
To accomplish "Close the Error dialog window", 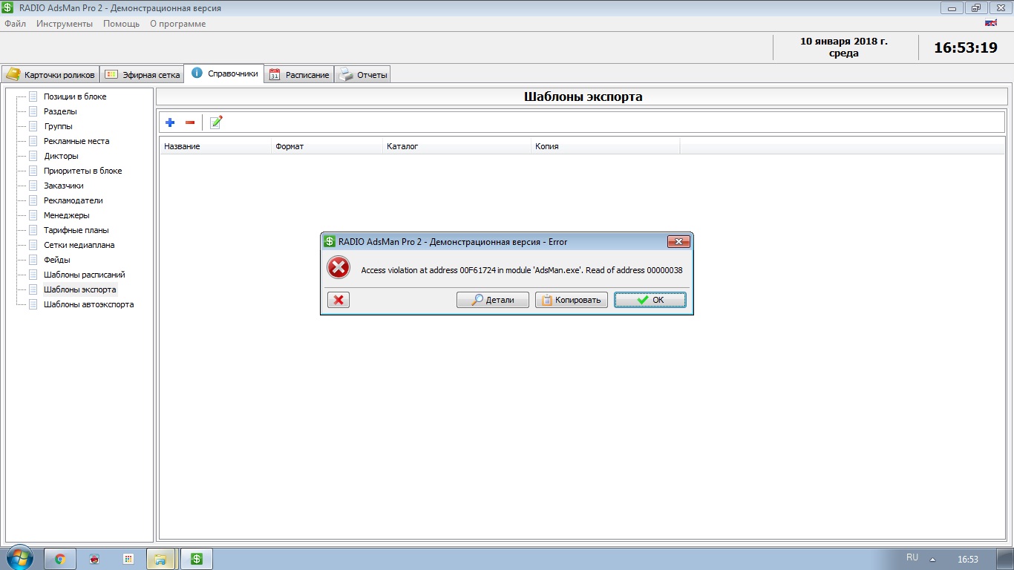I will tap(678, 241).
